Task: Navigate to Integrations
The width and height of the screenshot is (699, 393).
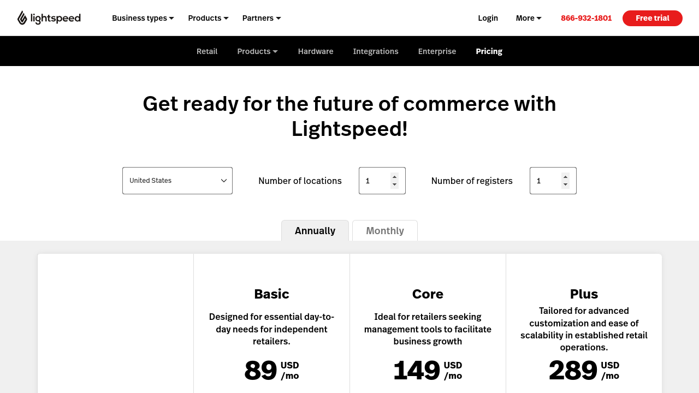Action: pos(376,51)
